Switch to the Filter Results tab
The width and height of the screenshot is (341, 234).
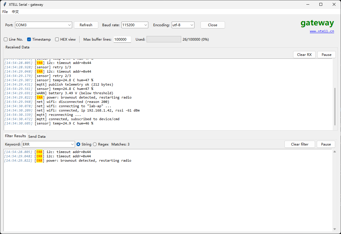(x=16, y=136)
